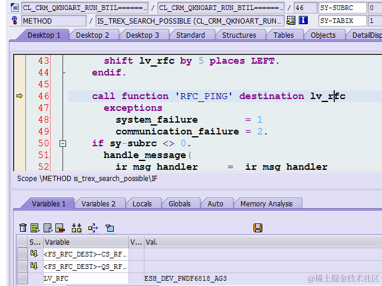
Task: Click the shift lv_rfc statement on line 43
Action: pos(192,61)
